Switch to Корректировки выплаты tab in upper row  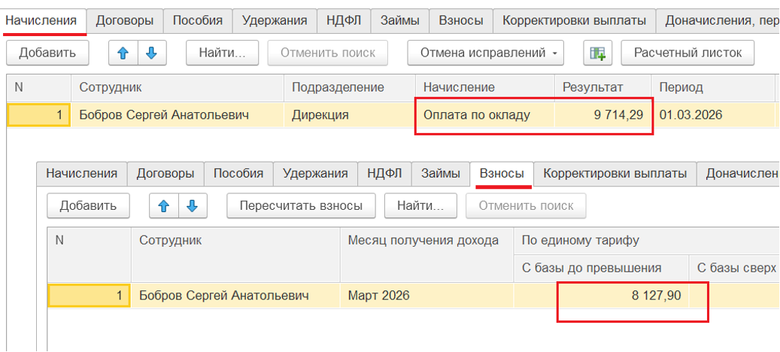(574, 20)
